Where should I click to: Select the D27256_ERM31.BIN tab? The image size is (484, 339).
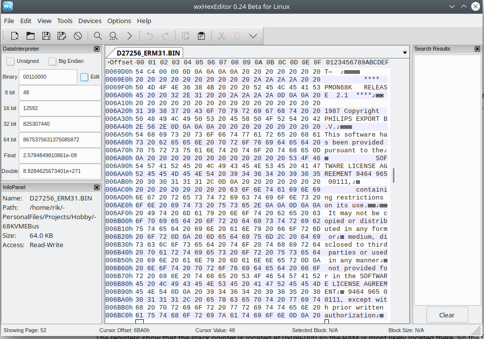click(x=148, y=53)
